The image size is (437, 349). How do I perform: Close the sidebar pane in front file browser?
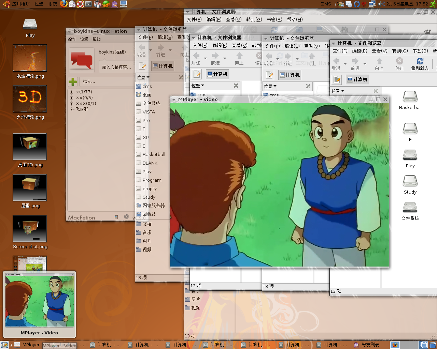click(376, 91)
